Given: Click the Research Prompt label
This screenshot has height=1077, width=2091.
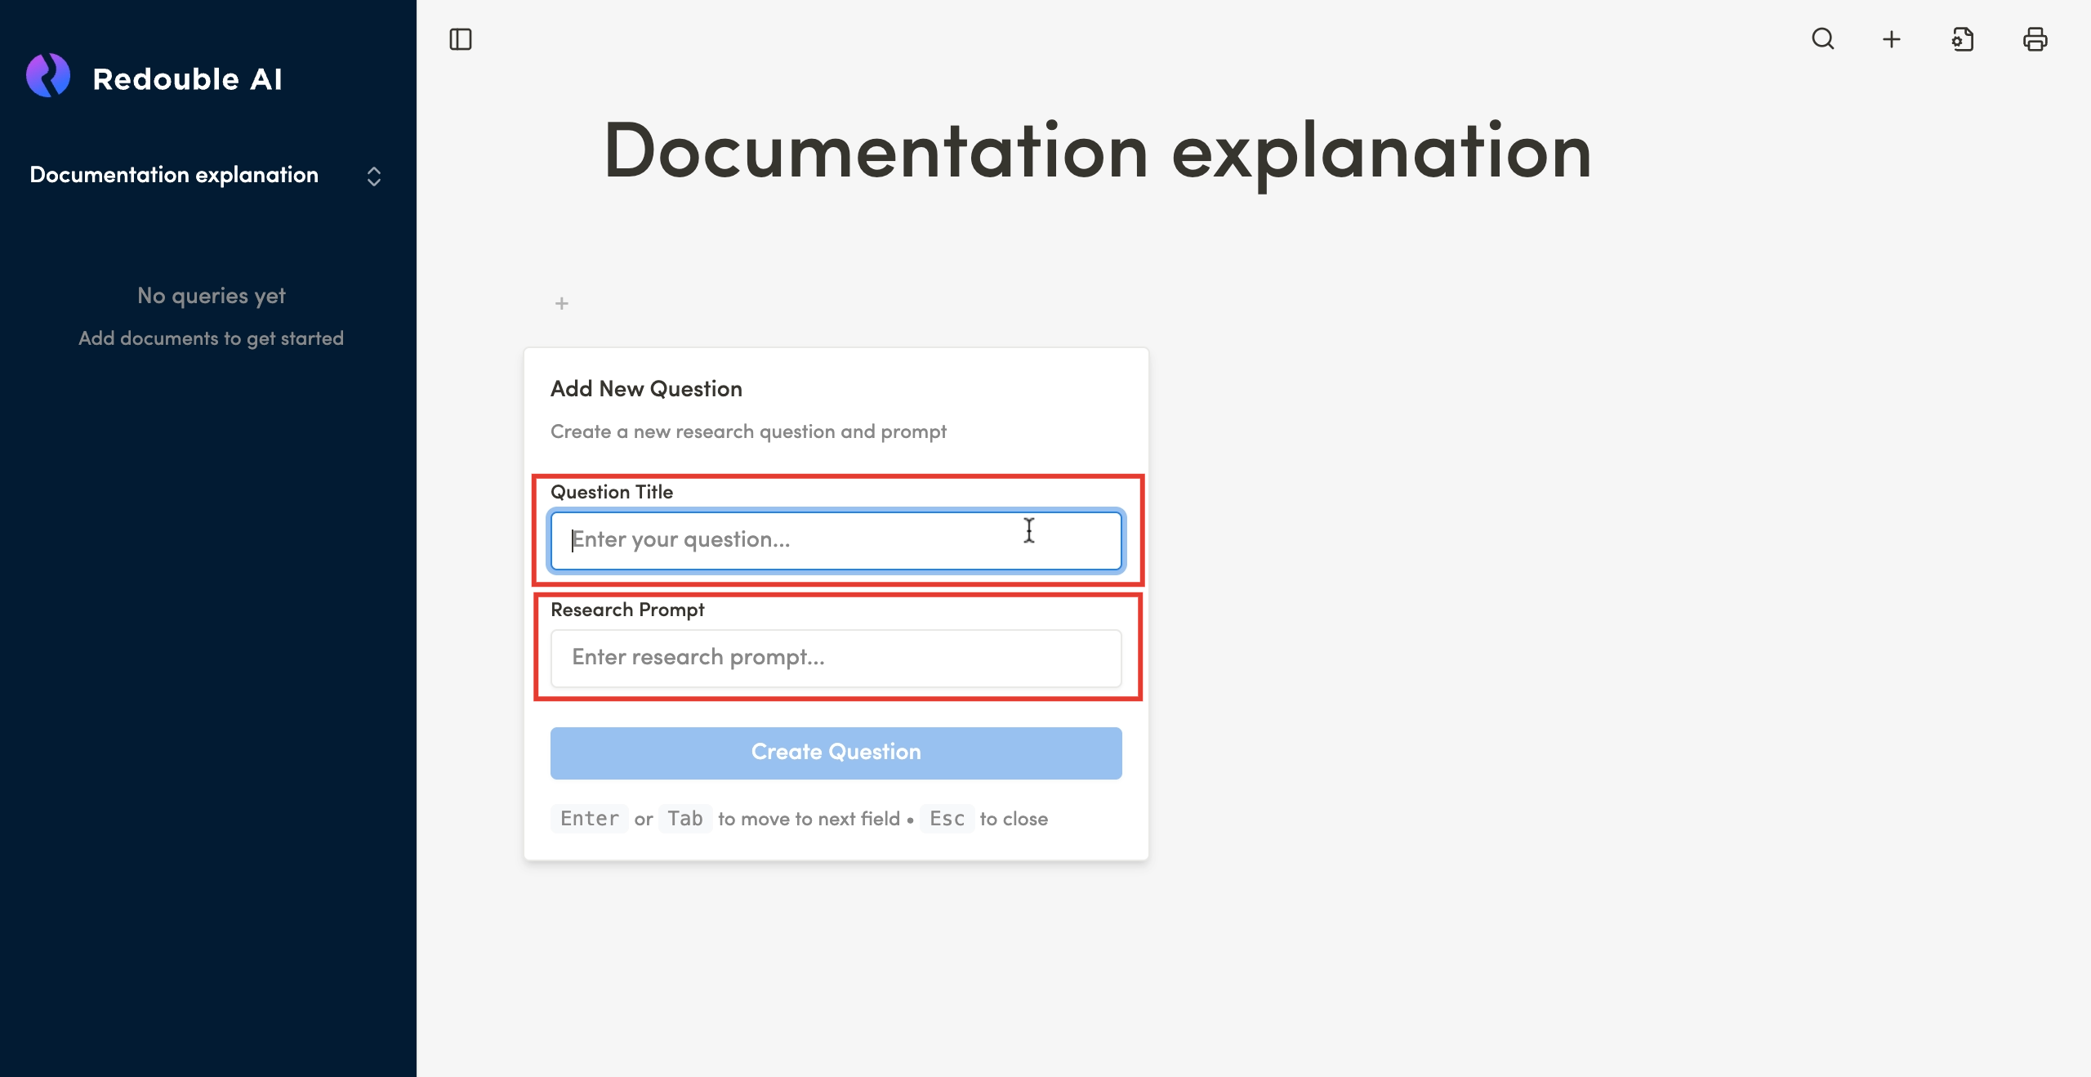Looking at the screenshot, I should pyautogui.click(x=627, y=610).
